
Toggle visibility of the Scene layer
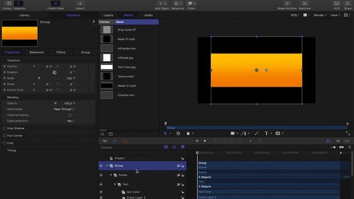coord(101,175)
